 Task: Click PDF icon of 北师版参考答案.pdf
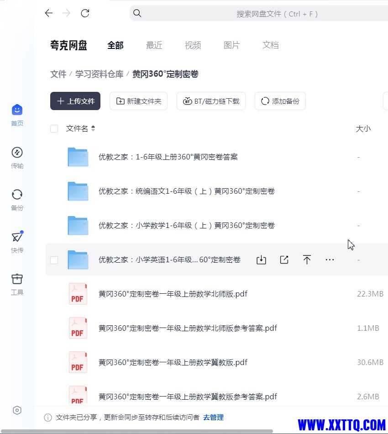point(78,328)
